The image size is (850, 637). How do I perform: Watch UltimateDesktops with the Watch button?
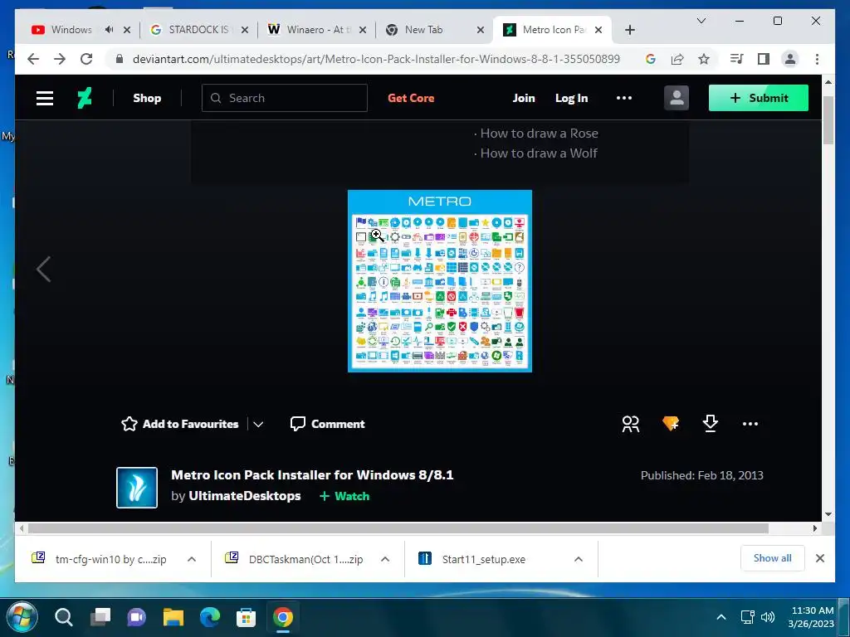point(344,496)
